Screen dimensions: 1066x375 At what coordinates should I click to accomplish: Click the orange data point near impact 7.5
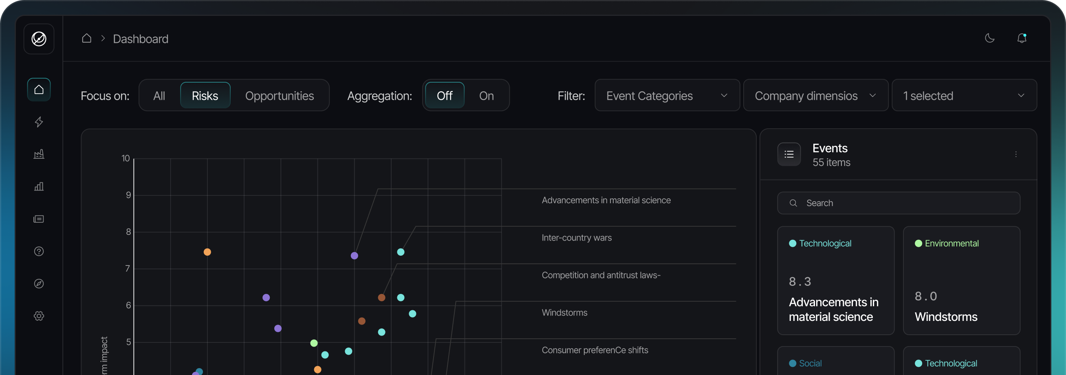(x=207, y=252)
